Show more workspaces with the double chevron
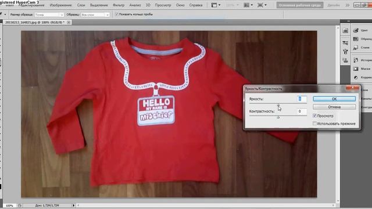The width and height of the screenshot is (372, 209). (348, 5)
